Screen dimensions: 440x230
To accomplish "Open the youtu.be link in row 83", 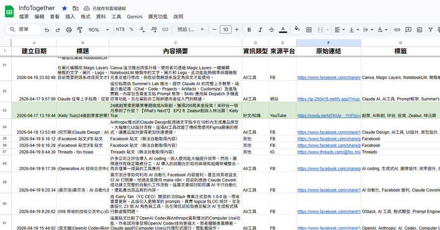I will coord(329,115).
